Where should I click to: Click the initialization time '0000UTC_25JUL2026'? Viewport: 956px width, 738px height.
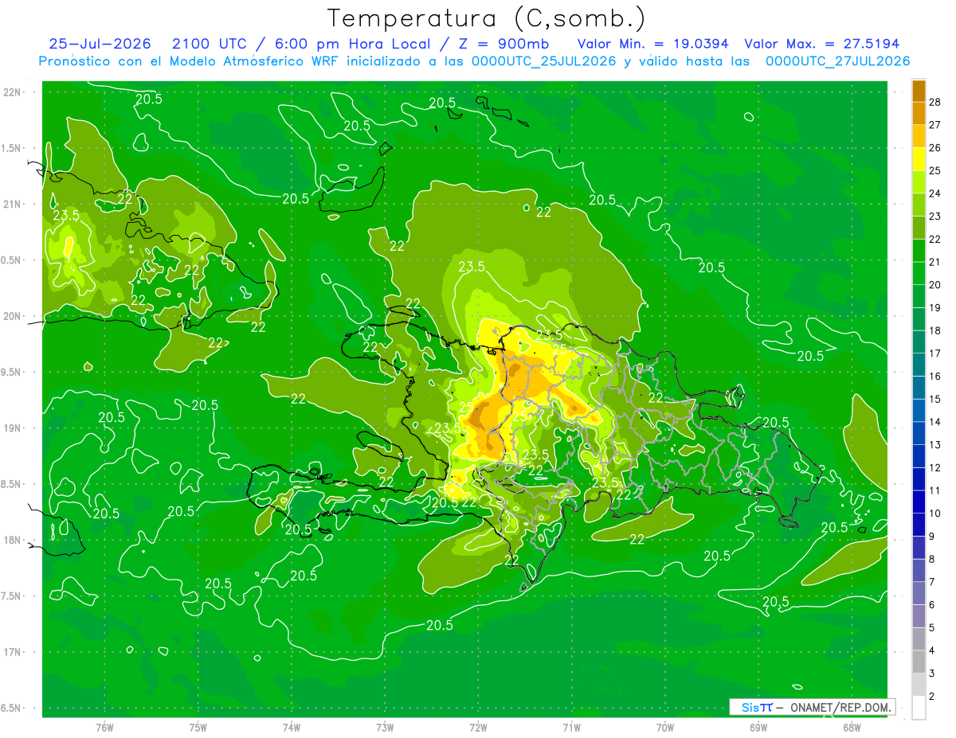543,61
